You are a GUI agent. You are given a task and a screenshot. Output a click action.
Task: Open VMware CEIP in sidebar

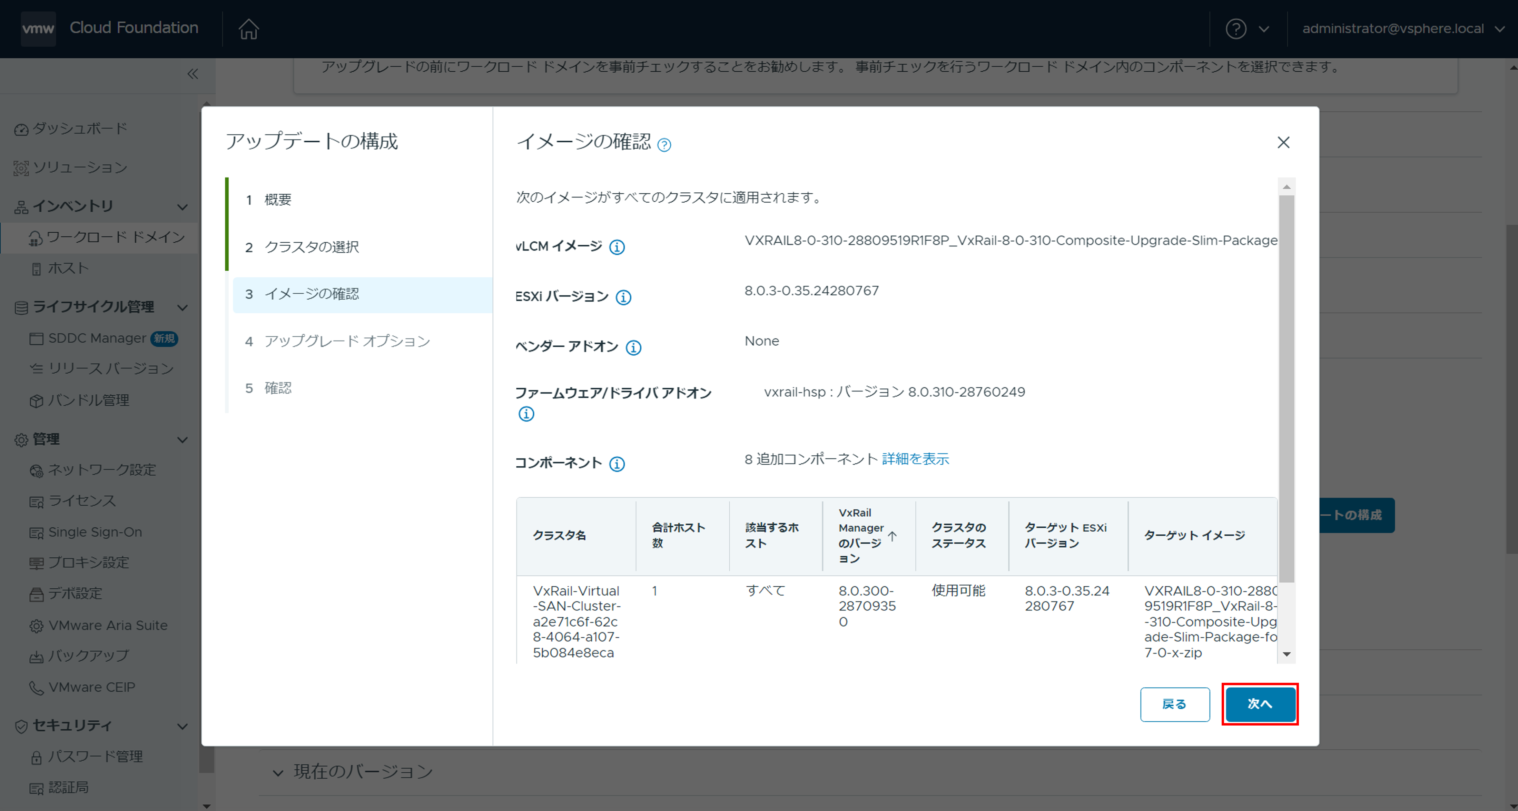click(x=91, y=687)
